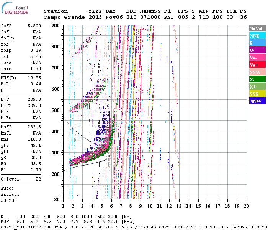Viewport: 268px width, 230px height.
Task: Select the NNE cyan legend swatch
Action: [257, 36]
